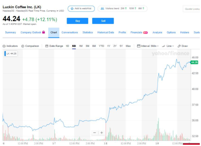The height and width of the screenshot is (146, 201).
Task: Click the green 44.26 price marker
Action: 194,62
